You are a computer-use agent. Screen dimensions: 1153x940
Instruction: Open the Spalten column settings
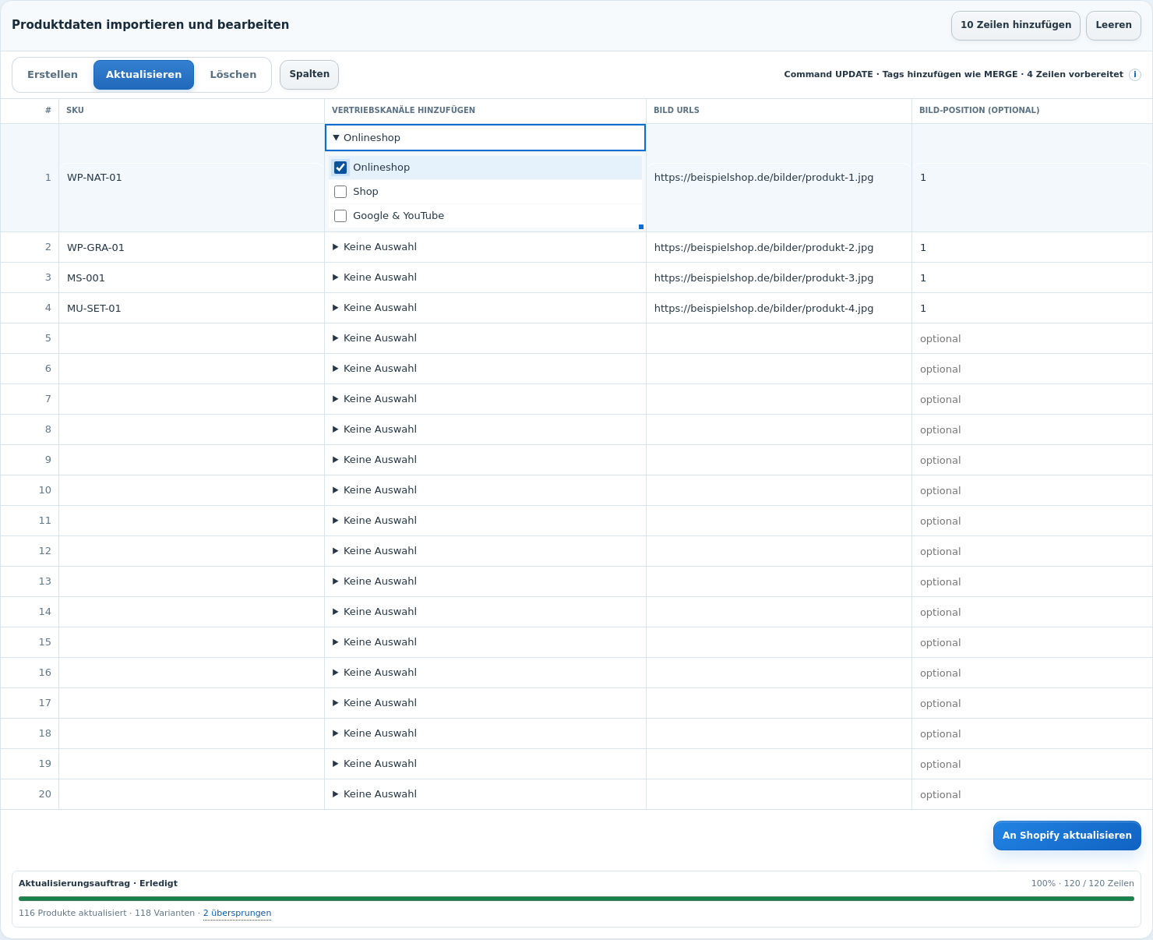pos(309,75)
